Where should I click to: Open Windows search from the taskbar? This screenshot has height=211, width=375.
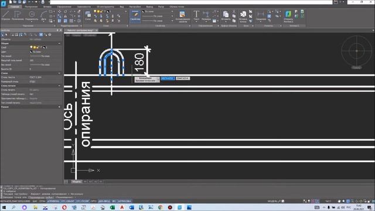pos(13,207)
